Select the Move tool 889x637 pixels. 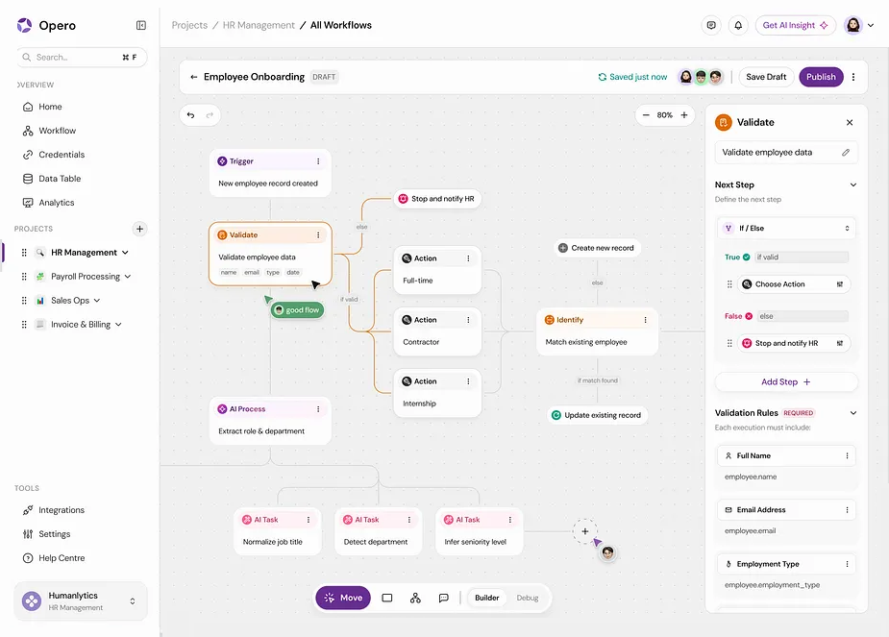[x=343, y=598]
